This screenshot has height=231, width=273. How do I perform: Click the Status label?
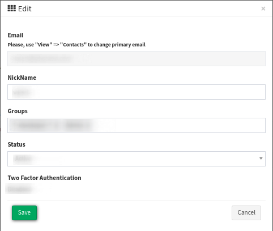[16, 144]
